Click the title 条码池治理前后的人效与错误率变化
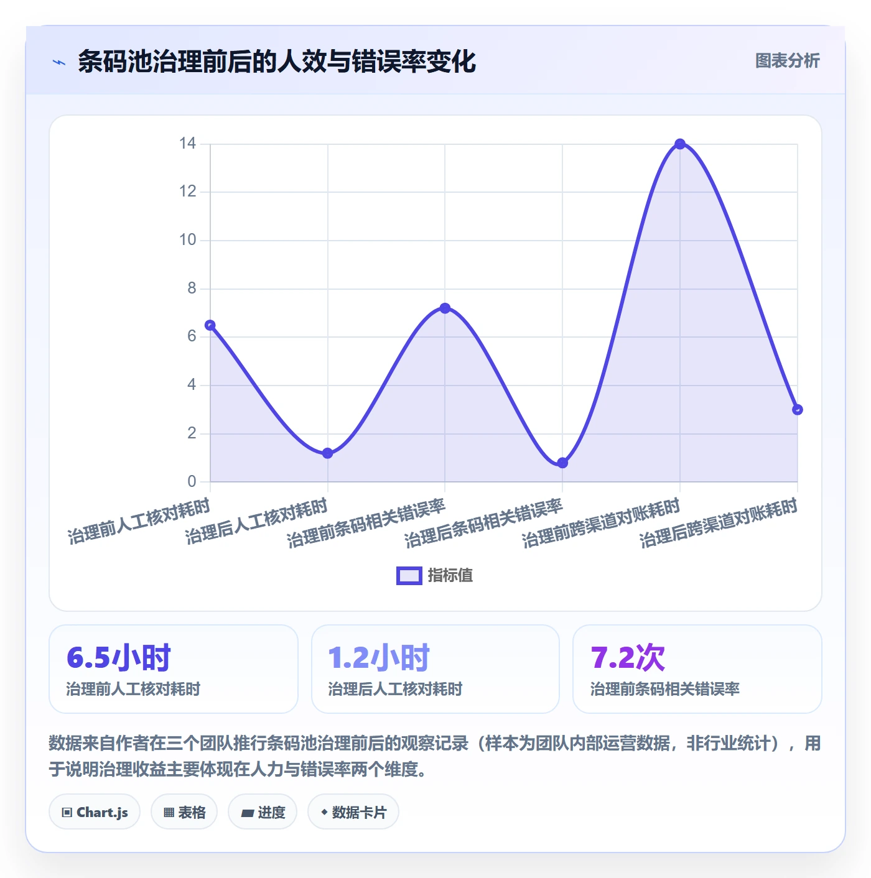The width and height of the screenshot is (871, 878). [277, 62]
